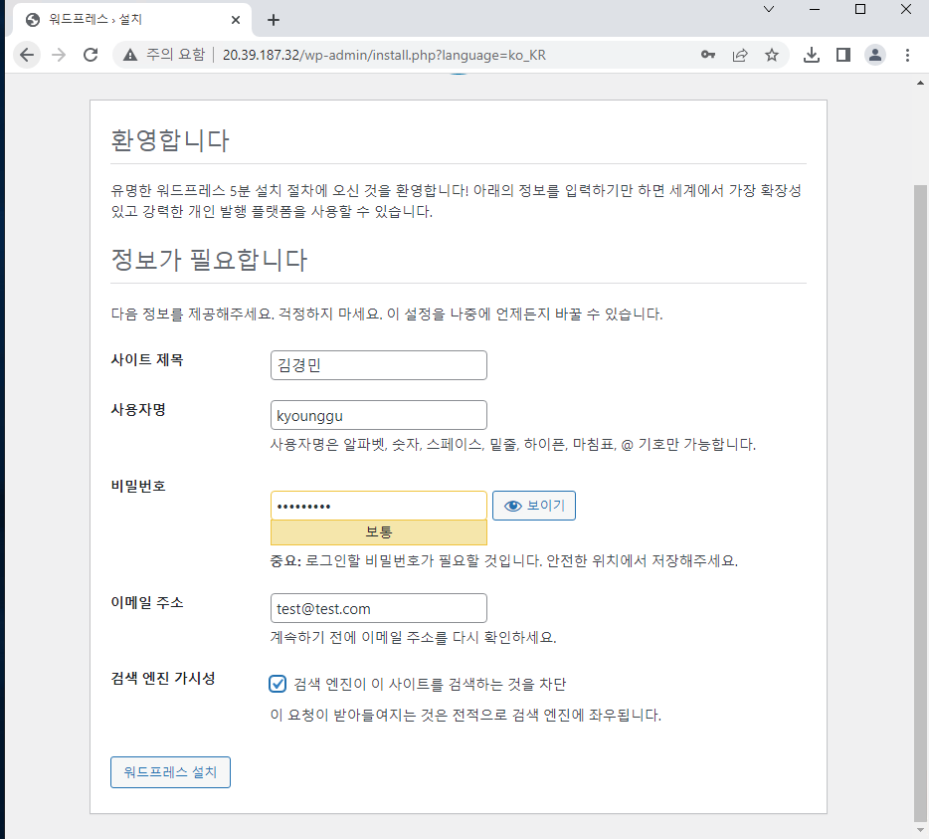The image size is (929, 839).
Task: Focus the 비밀번호 password field
Action: pyautogui.click(x=379, y=506)
